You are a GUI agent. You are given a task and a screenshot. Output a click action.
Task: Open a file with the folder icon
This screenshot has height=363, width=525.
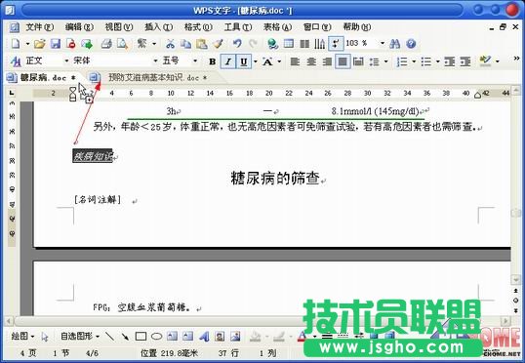[39, 44]
